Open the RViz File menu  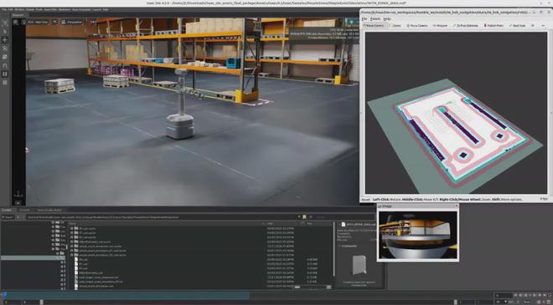(364, 19)
